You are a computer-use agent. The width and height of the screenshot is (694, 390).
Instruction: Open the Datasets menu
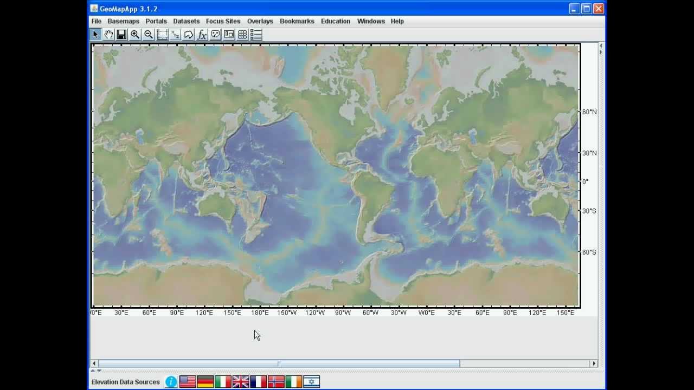(x=187, y=21)
